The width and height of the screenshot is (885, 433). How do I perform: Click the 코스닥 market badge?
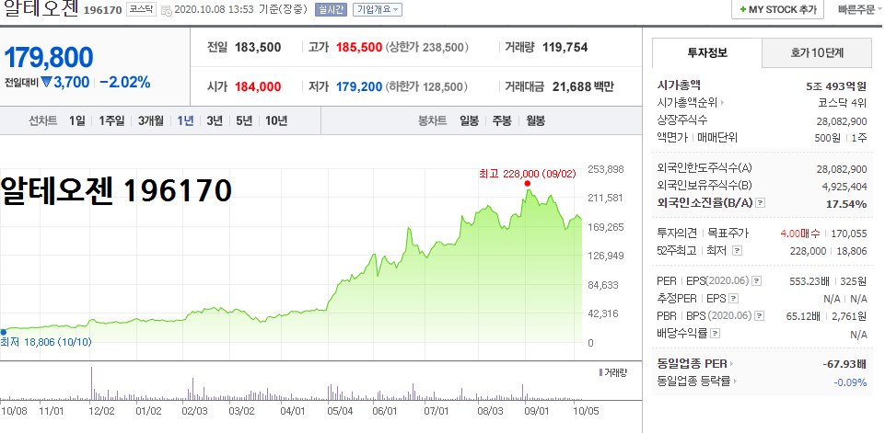[141, 9]
